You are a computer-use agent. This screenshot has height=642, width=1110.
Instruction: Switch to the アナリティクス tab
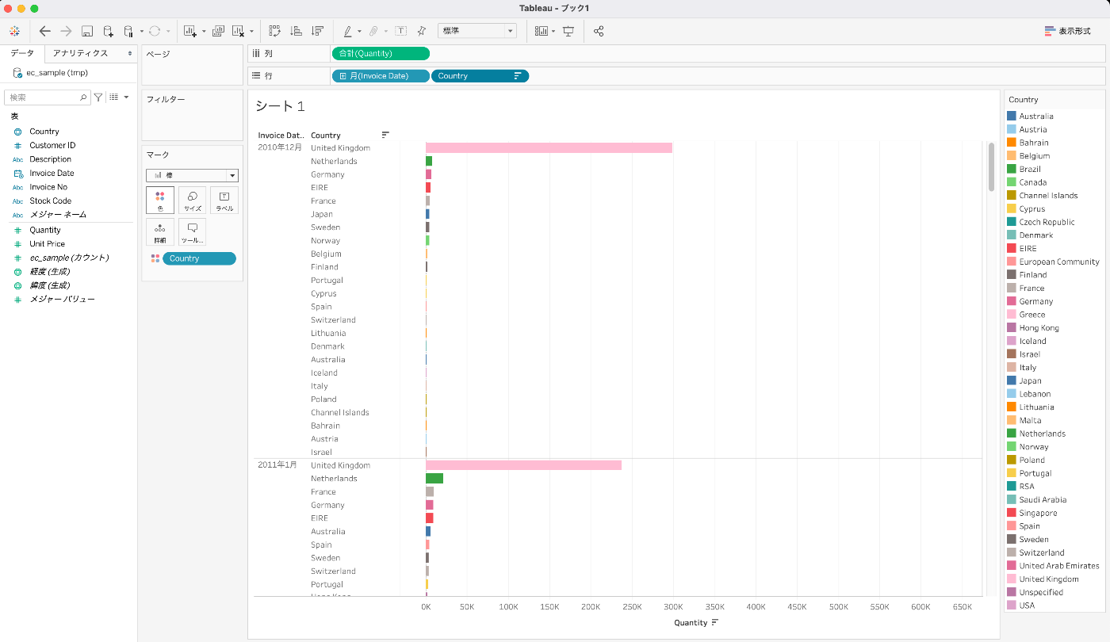(x=80, y=53)
